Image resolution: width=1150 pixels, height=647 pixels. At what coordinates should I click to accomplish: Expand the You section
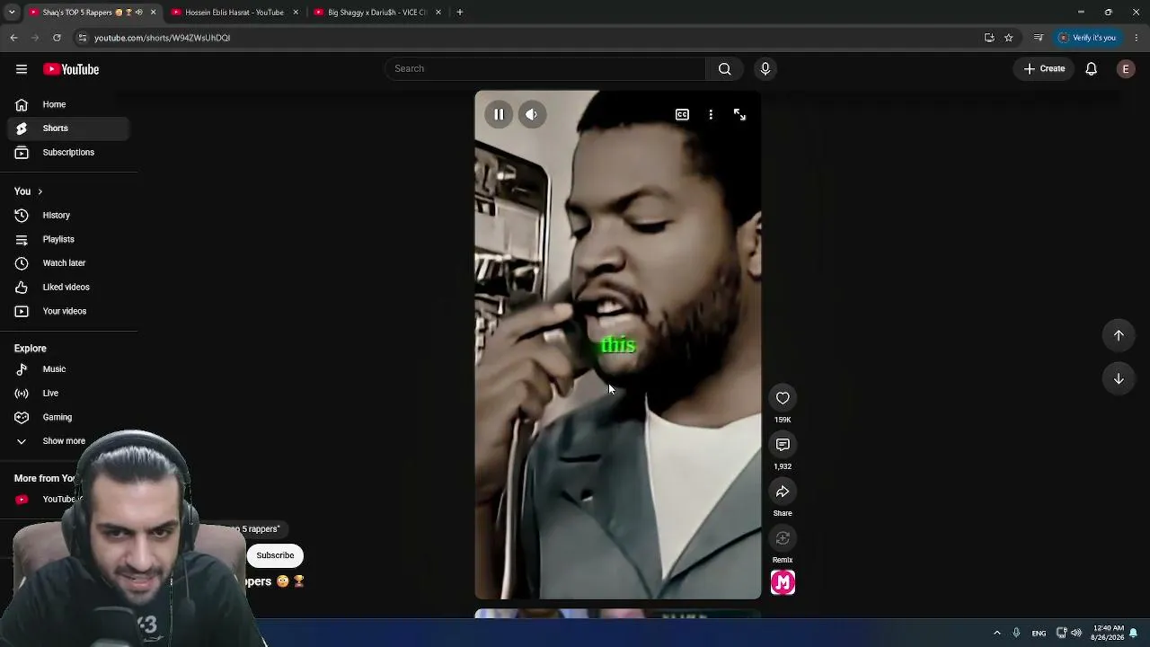click(29, 191)
